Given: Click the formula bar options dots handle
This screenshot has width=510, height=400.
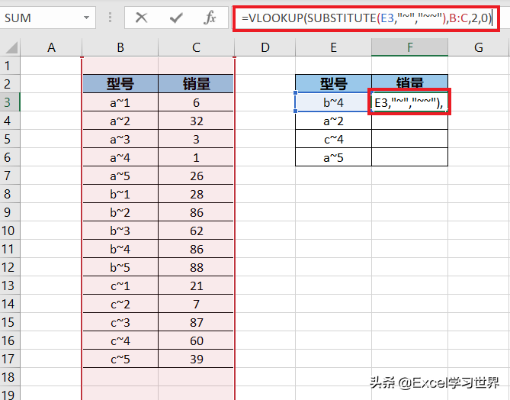Looking at the screenshot, I should 110,18.
